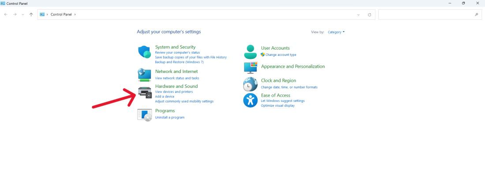Click inside the address bar field
Image resolution: width=485 pixels, height=196 pixels.
[x=206, y=15]
